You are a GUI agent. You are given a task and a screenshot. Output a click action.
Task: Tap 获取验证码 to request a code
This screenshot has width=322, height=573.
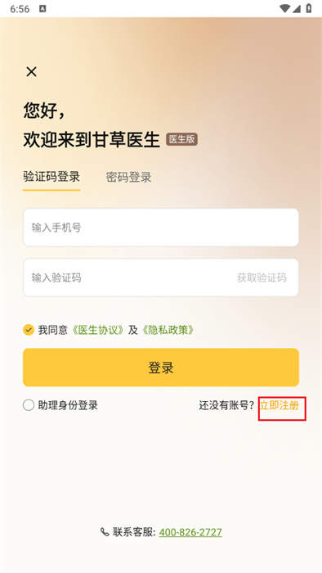point(262,277)
